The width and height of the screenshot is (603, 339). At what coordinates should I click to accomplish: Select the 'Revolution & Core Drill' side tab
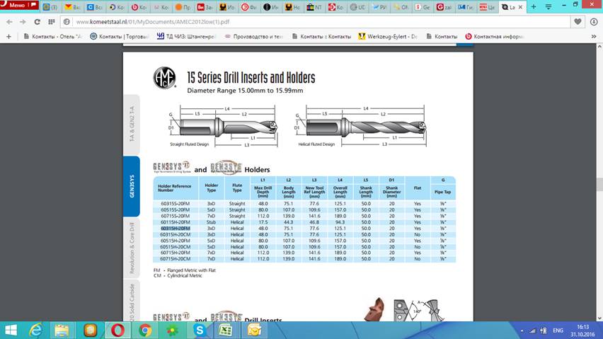(132, 248)
